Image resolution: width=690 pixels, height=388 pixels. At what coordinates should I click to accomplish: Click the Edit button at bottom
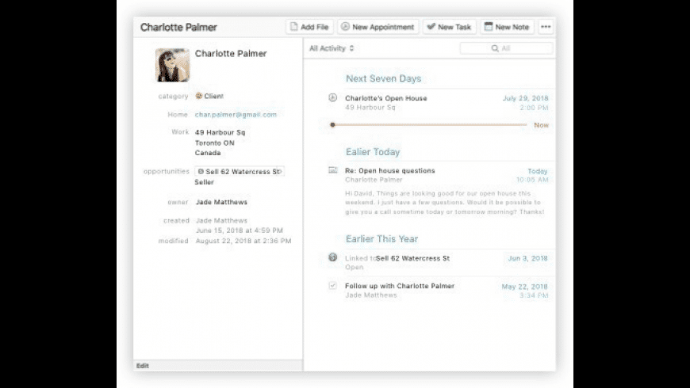(143, 366)
